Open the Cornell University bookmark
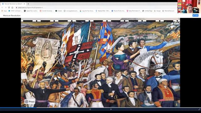The height and width of the screenshot is (113, 201). tap(46, 11)
